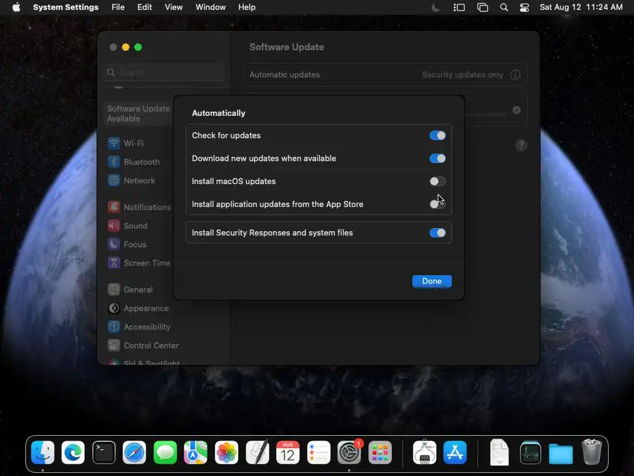Open Messages from the Dock
634x476 pixels.
165,452
